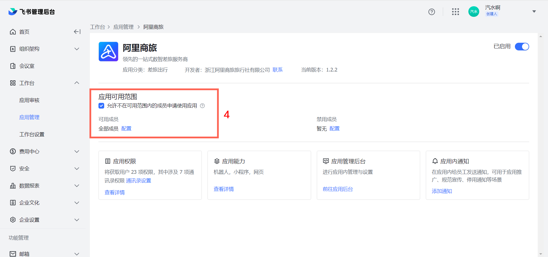Collapse the sidebar with arrow icon
Screen dimensions: 548x257
click(77, 32)
